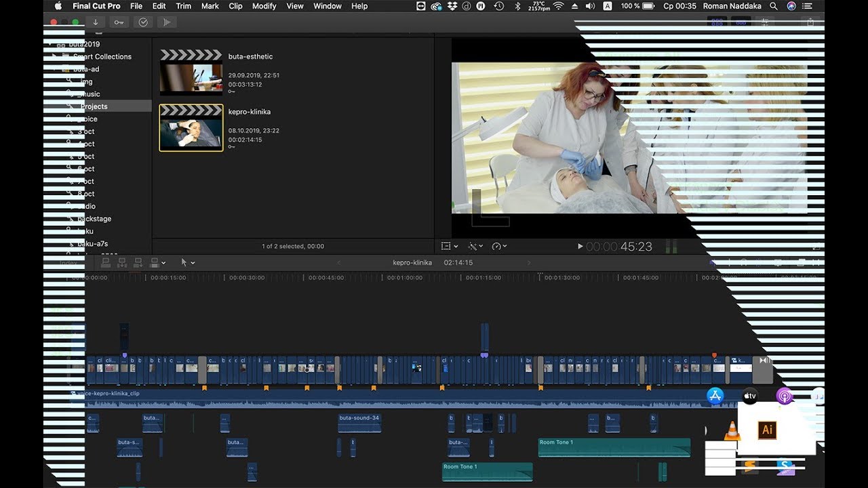
Task: Select Smart Collections in the library sidebar
Action: tap(102, 56)
